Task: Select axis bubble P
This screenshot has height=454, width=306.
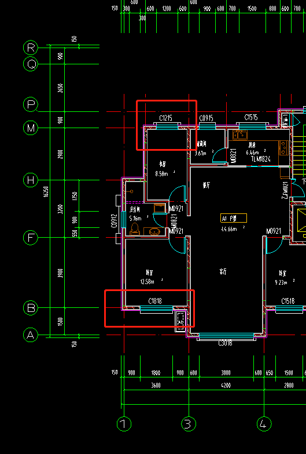Action: 31,104
